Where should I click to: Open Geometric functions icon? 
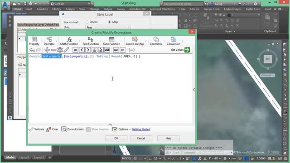tap(156, 39)
